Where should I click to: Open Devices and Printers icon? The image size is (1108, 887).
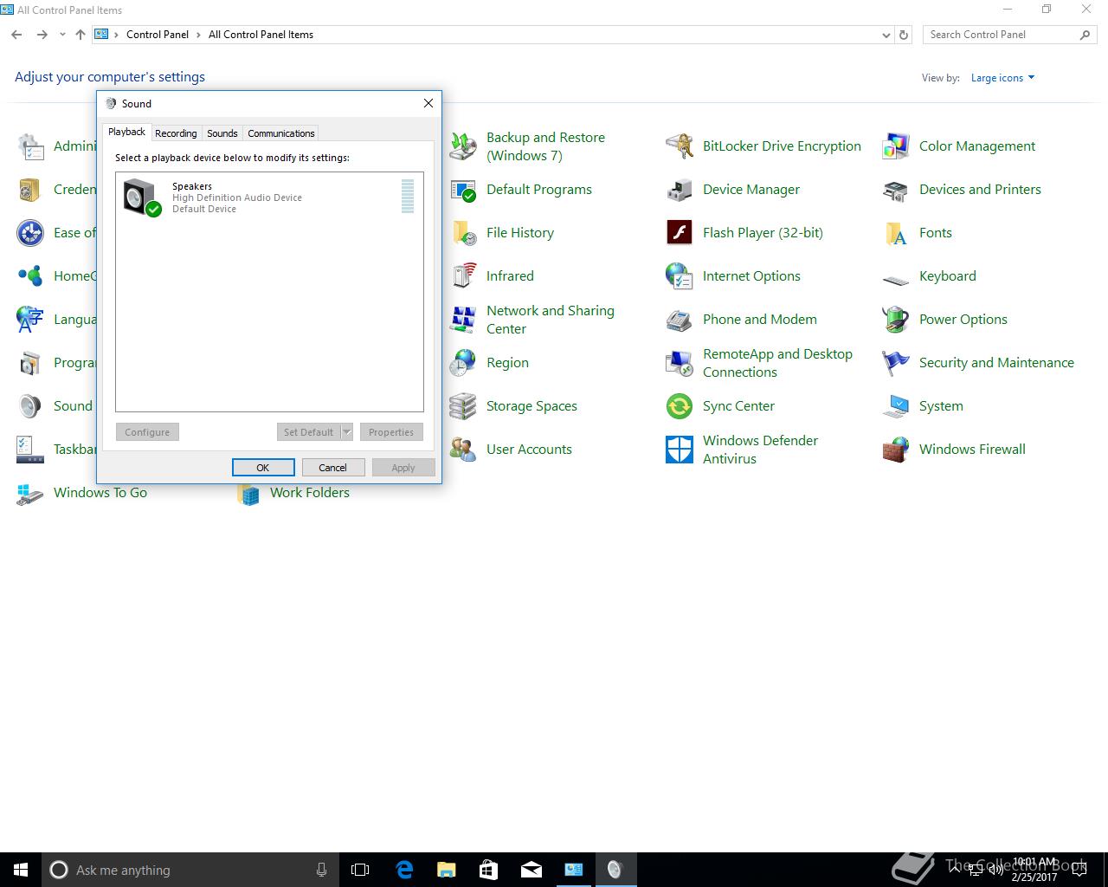point(896,190)
